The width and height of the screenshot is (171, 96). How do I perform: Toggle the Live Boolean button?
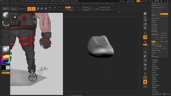click(22, 9)
